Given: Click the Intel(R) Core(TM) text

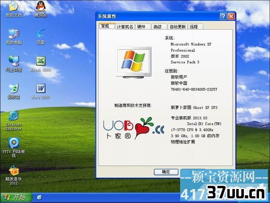Looking at the screenshot, I should click(204, 124).
